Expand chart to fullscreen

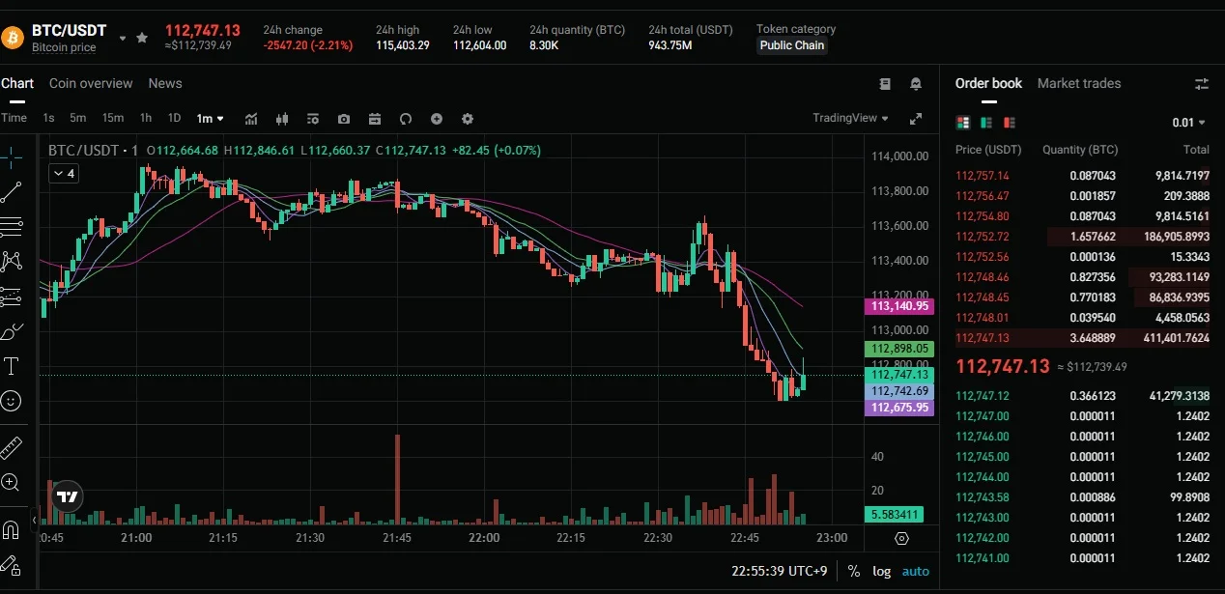coord(916,119)
